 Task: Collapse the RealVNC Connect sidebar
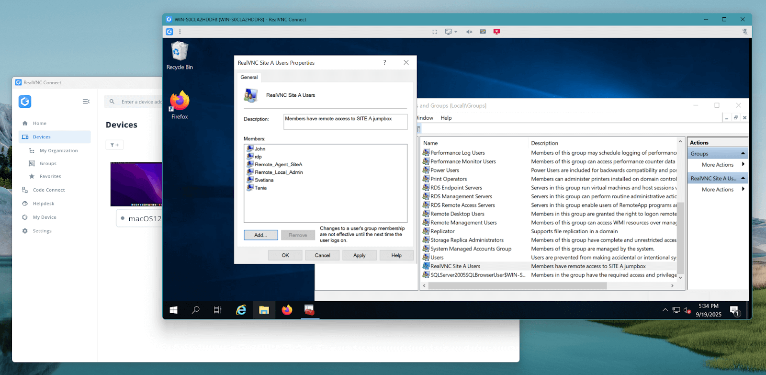(86, 102)
